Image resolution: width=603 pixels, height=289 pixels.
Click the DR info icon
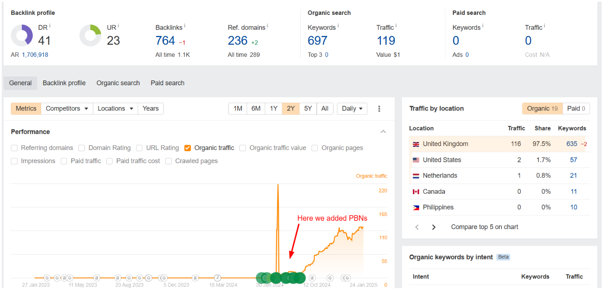coord(50,26)
